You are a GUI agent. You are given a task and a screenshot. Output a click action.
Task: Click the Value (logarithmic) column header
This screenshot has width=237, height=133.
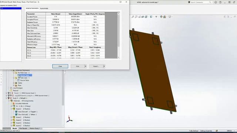(75, 14)
